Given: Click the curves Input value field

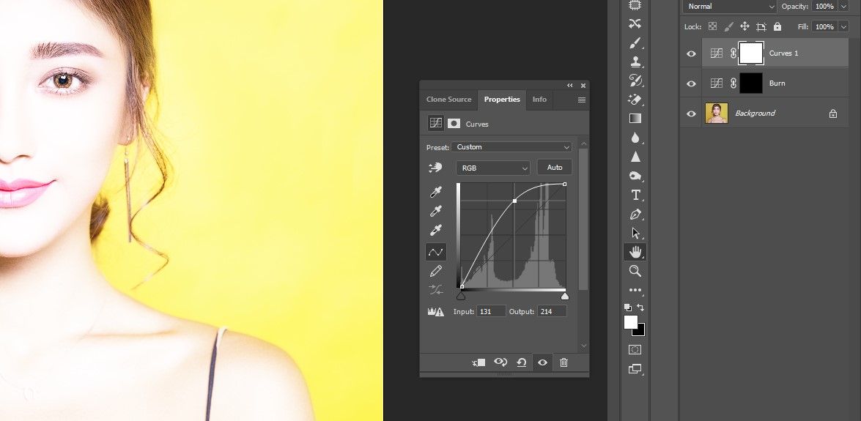Looking at the screenshot, I should pyautogui.click(x=491, y=311).
